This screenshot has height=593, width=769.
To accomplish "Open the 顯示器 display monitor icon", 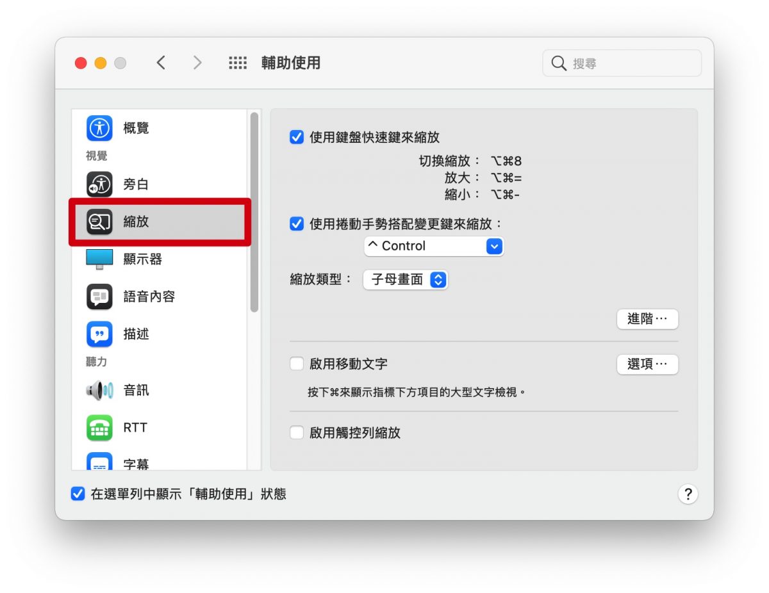I will click(x=99, y=259).
